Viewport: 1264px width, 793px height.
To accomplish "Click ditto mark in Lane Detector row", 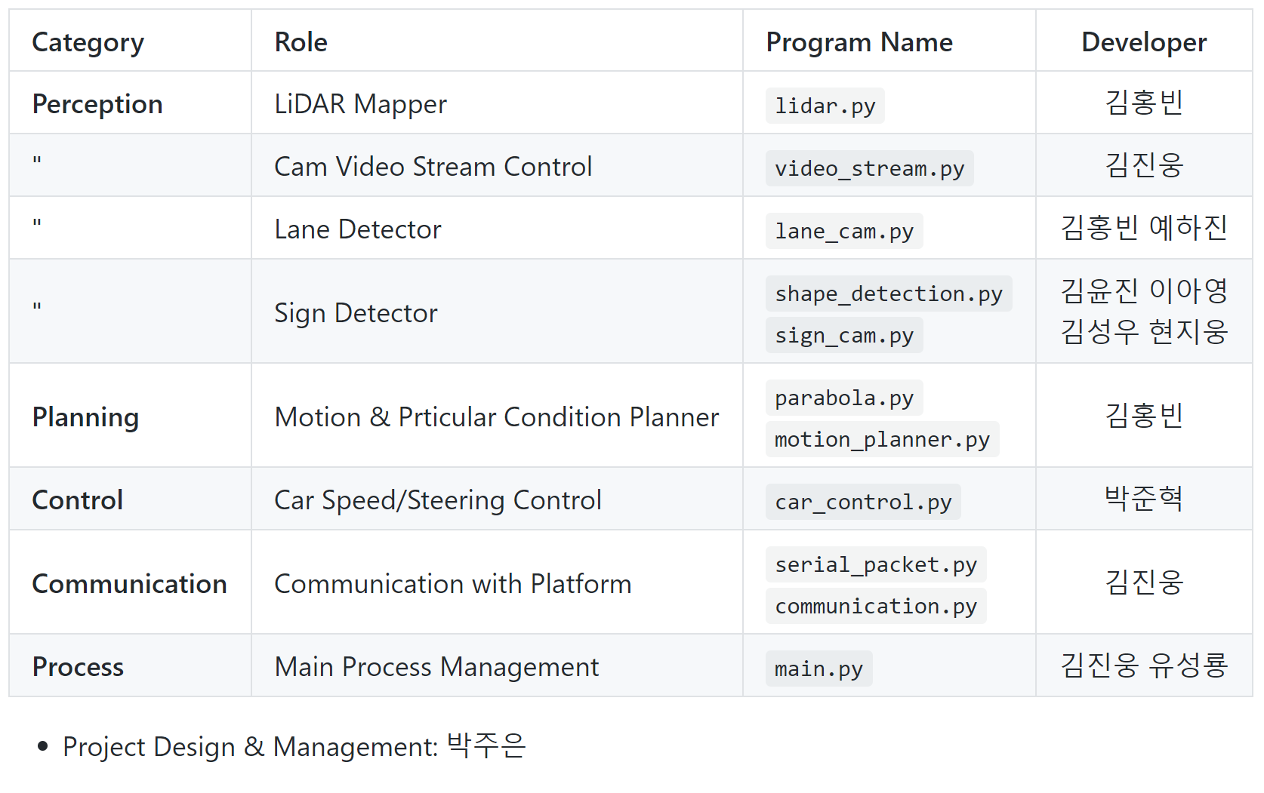I will pyautogui.click(x=37, y=223).
